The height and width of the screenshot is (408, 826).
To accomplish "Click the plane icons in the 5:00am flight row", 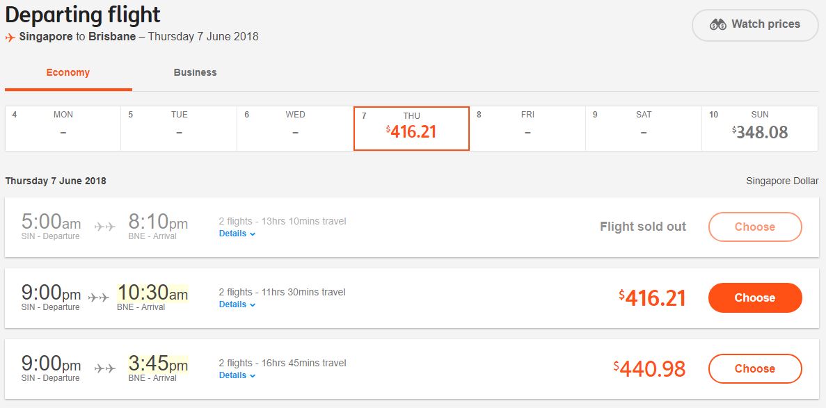I will 104,227.
